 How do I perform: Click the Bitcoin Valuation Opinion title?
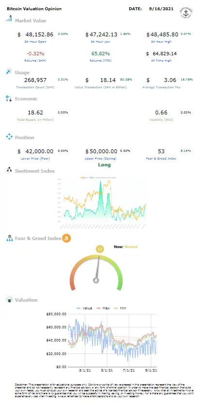34,9
